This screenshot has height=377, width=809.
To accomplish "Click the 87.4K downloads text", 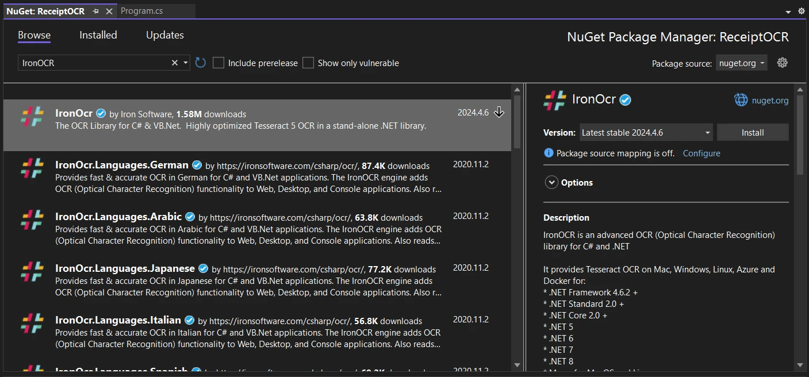I will coord(396,166).
